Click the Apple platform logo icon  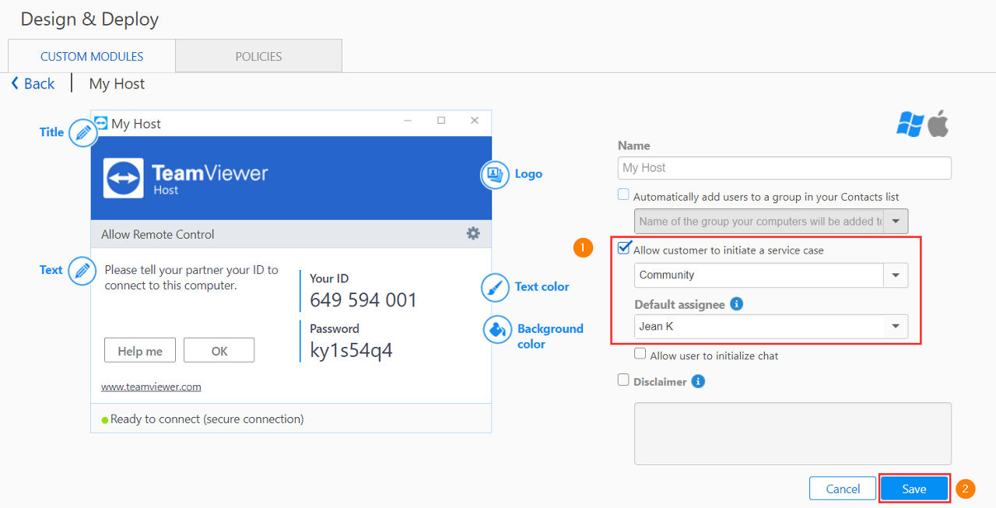938,124
